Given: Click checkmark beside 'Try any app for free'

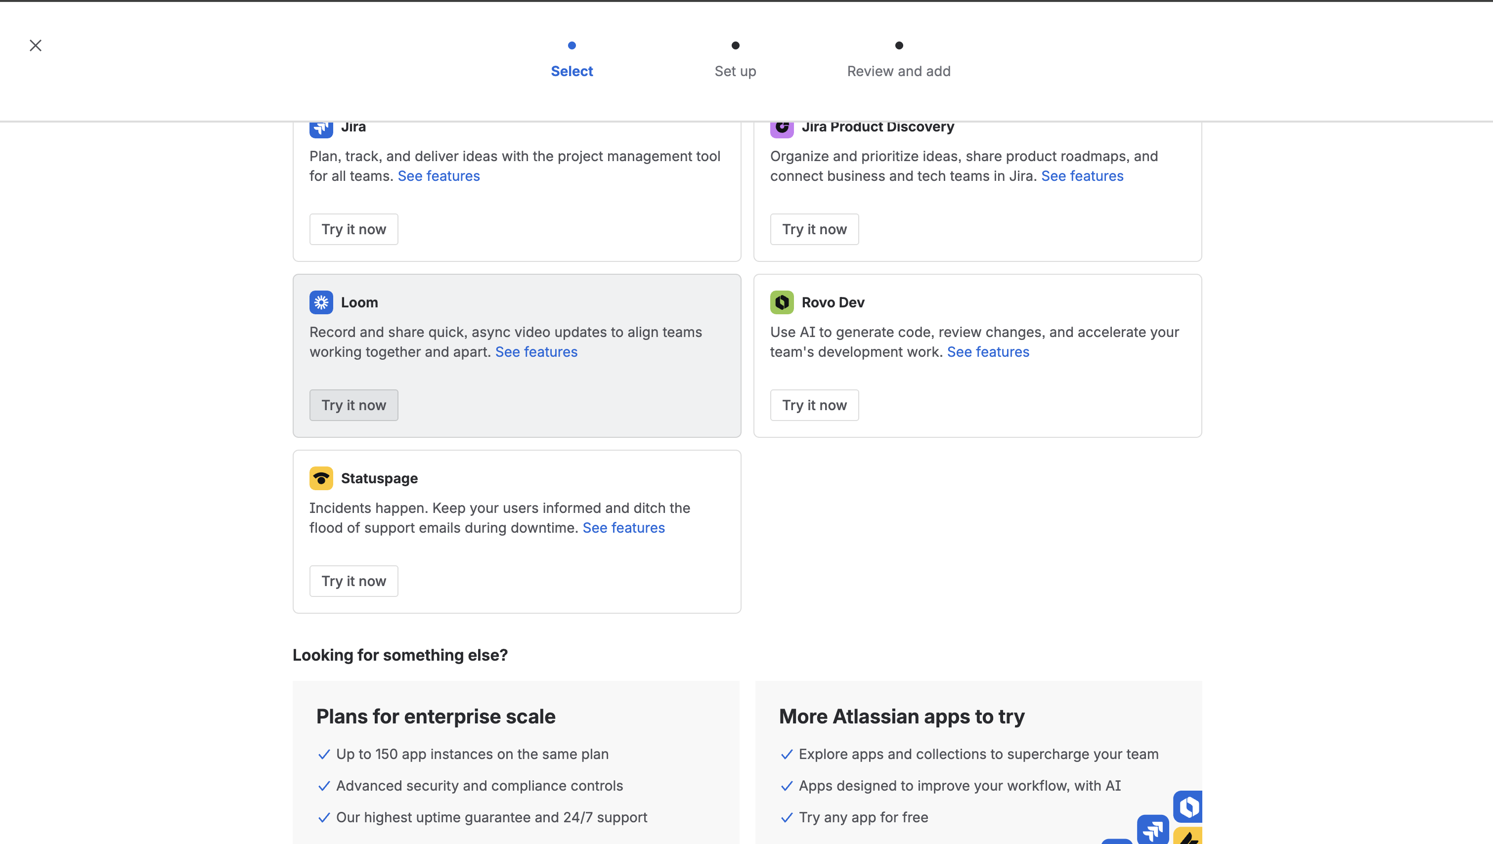Looking at the screenshot, I should (787, 817).
